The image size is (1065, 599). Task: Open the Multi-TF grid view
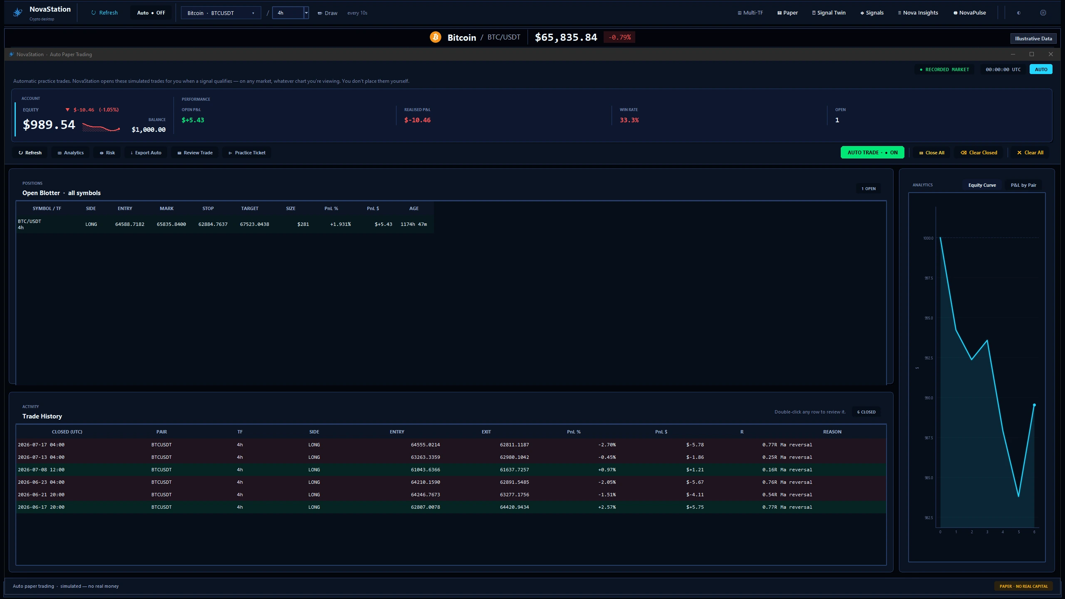tap(750, 12)
